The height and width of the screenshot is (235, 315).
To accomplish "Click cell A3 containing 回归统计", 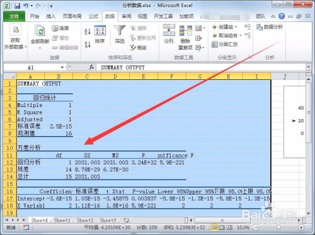I will 45,98.
